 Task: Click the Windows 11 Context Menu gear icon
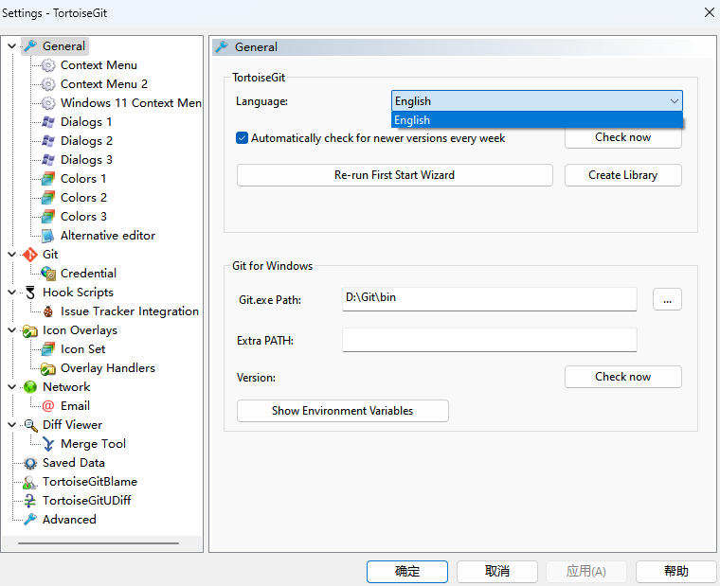pos(48,103)
